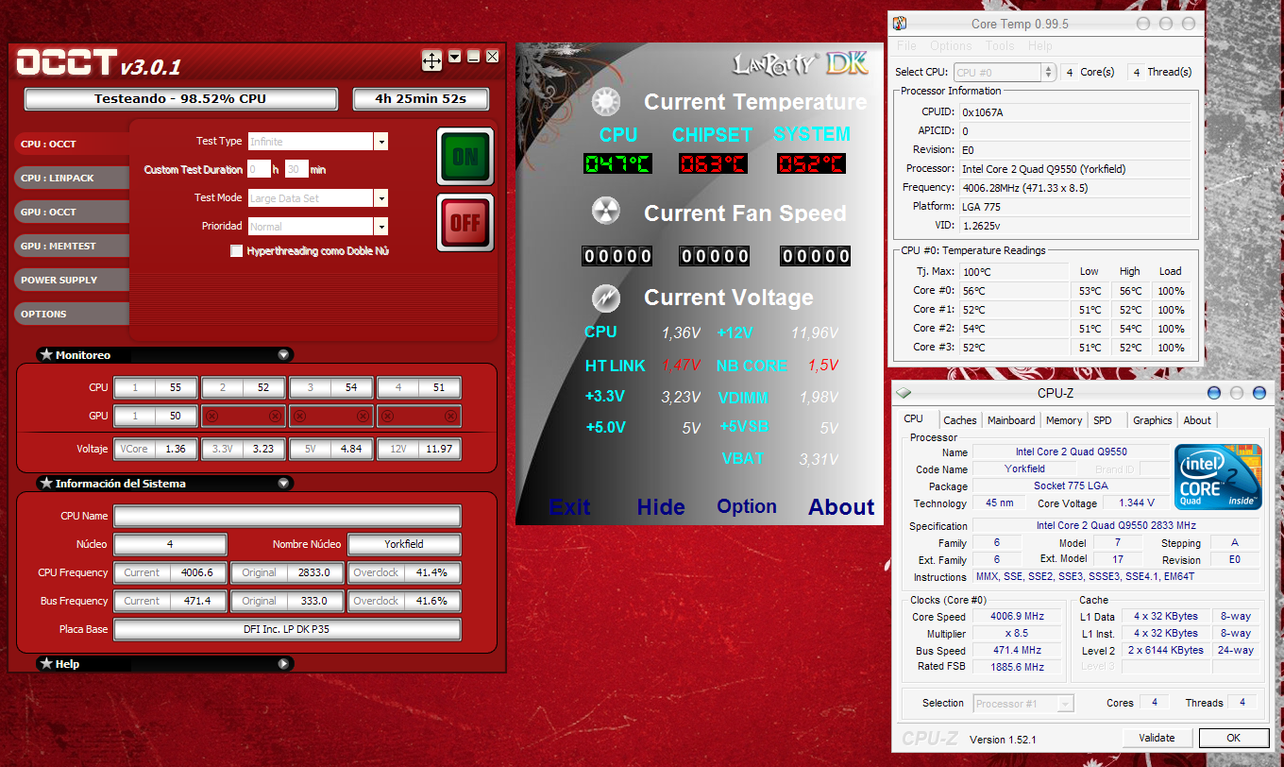The height and width of the screenshot is (767, 1284).
Task: Click the Current Voltage lightning icon
Action: click(605, 298)
